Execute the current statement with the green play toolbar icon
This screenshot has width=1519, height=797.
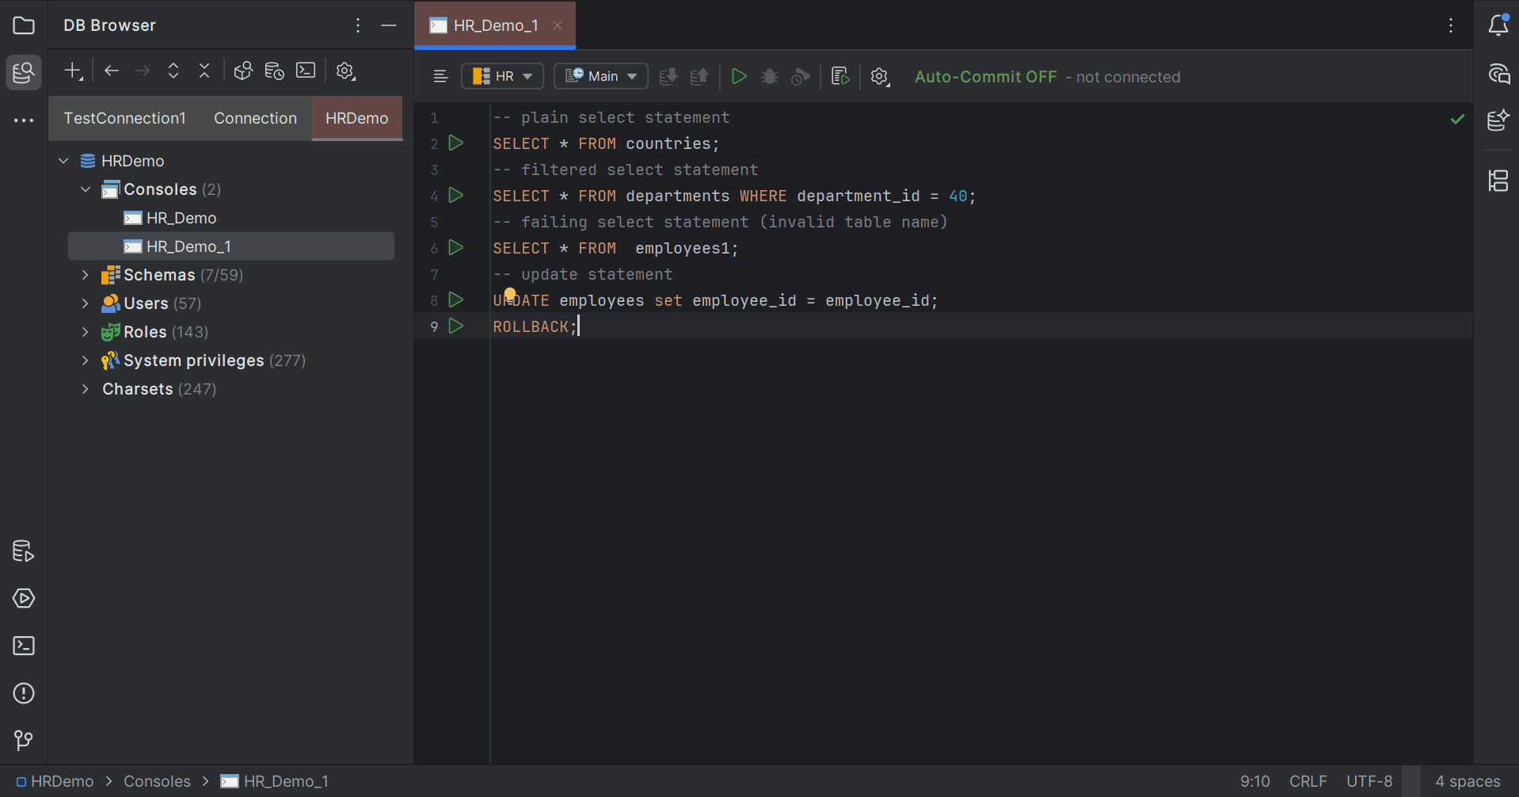tap(739, 76)
